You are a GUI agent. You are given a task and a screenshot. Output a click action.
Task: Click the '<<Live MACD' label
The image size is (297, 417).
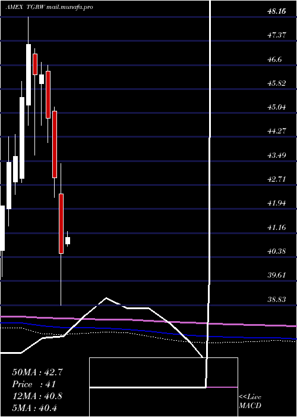(250, 402)
